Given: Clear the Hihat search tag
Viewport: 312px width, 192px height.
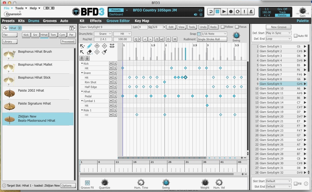Looking at the screenshot, I should point(20,28).
